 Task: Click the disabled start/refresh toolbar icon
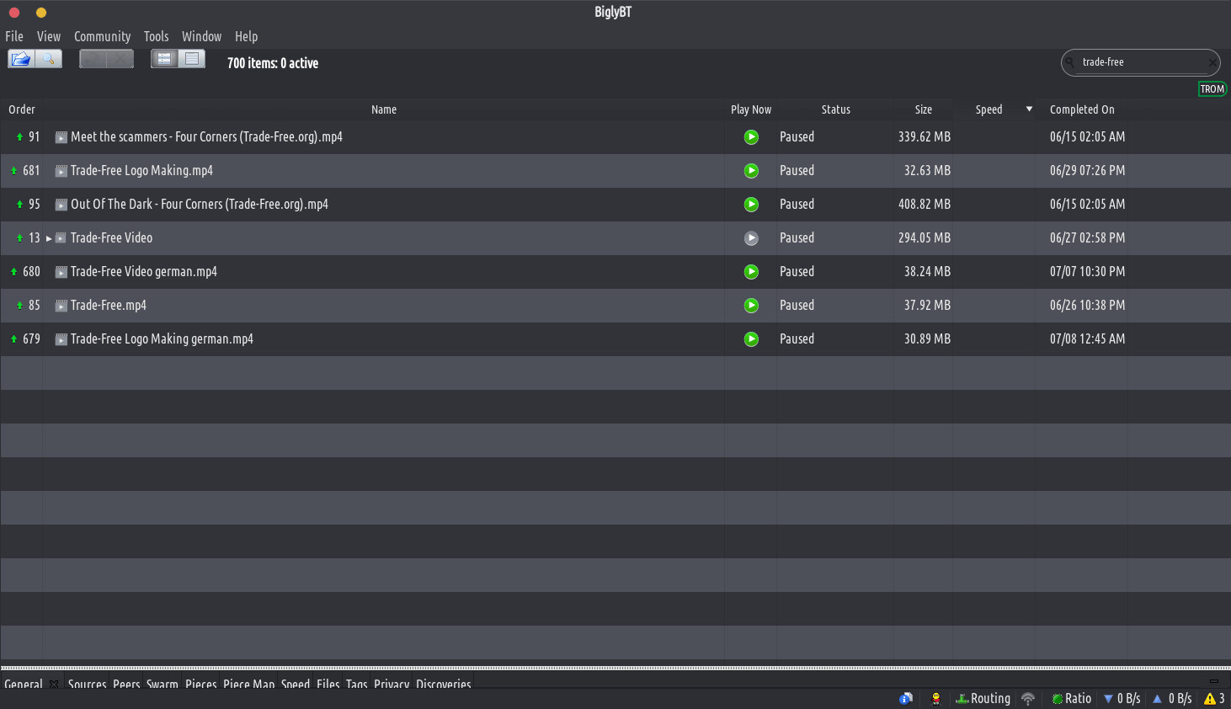coord(93,59)
